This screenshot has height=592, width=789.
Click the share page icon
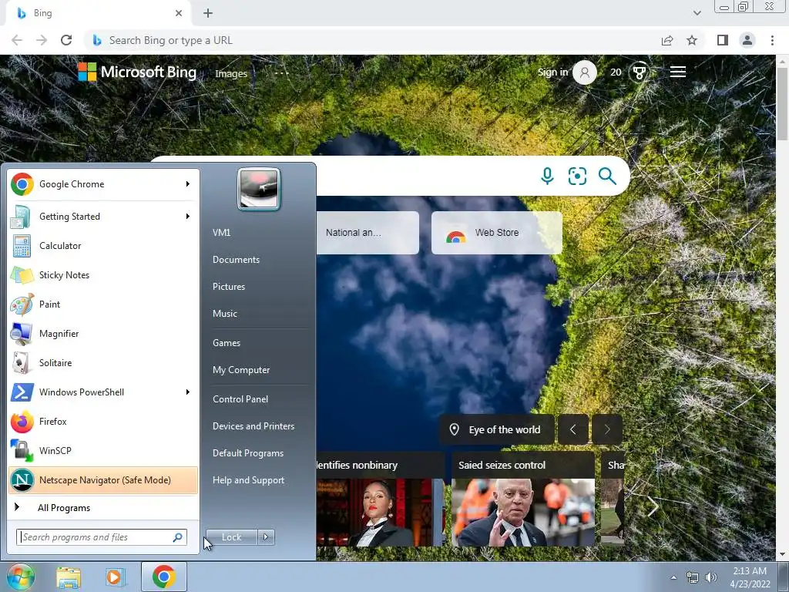(667, 40)
